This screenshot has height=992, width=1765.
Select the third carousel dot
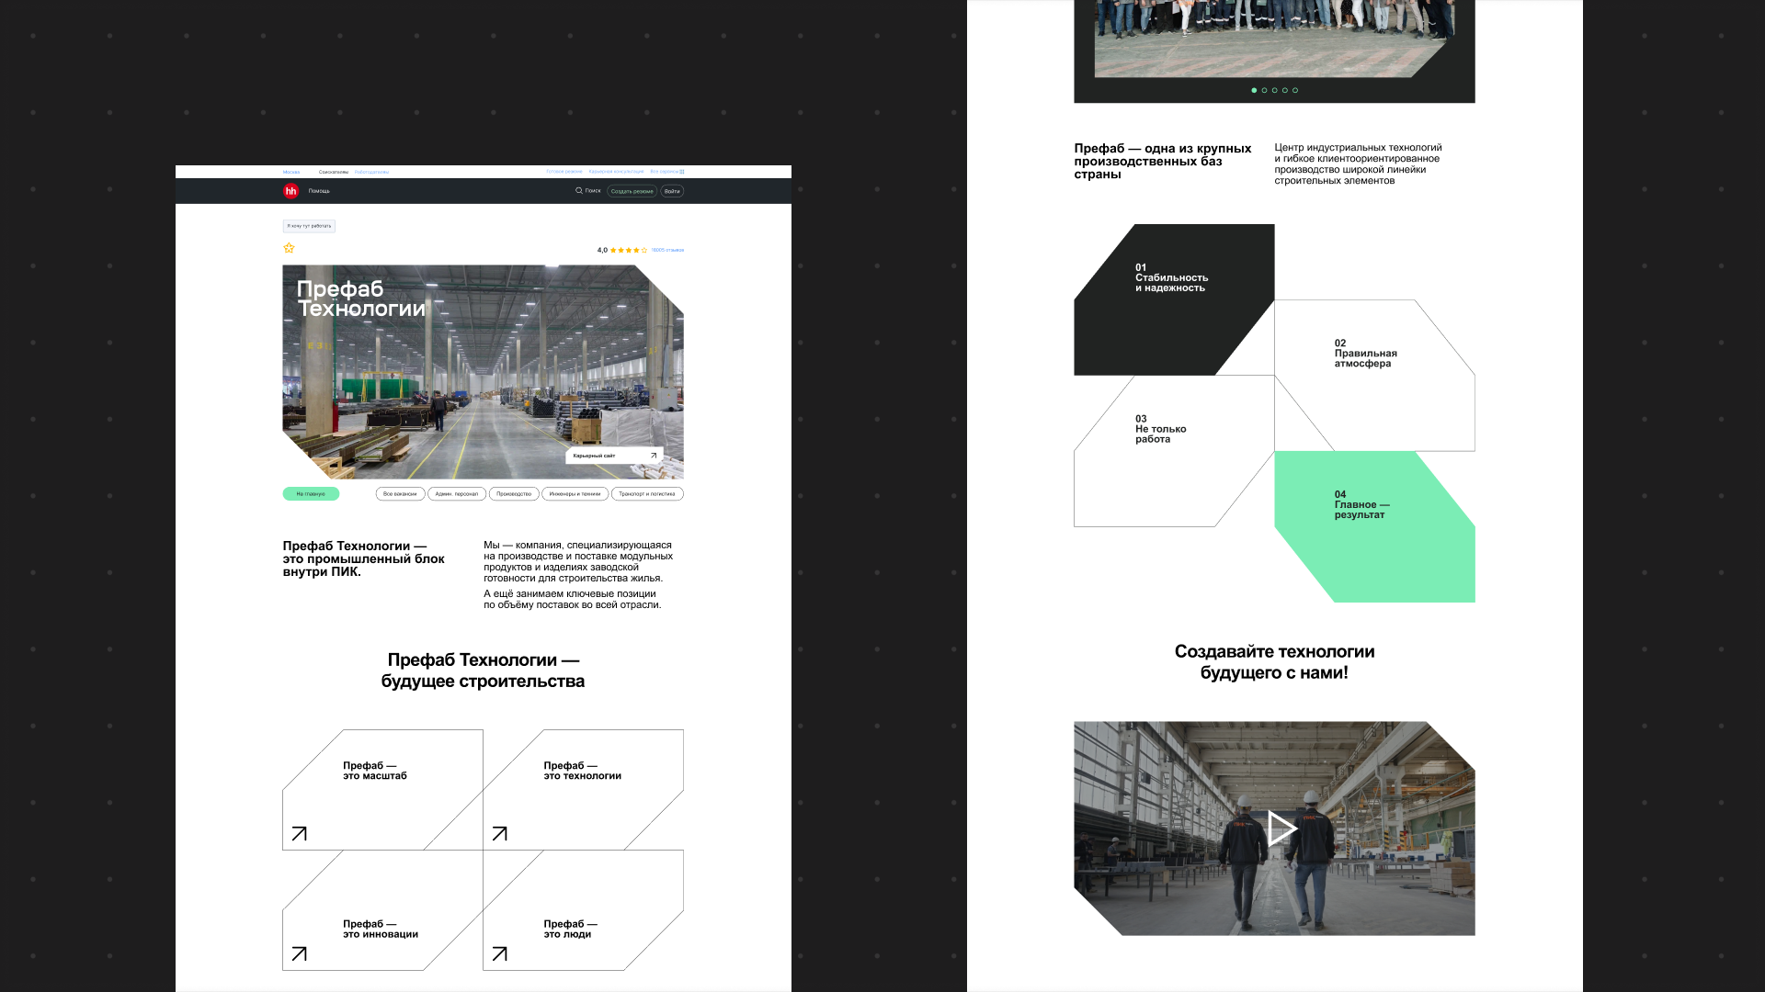click(1274, 90)
